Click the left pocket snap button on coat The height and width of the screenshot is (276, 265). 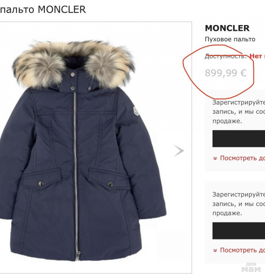tap(41, 184)
